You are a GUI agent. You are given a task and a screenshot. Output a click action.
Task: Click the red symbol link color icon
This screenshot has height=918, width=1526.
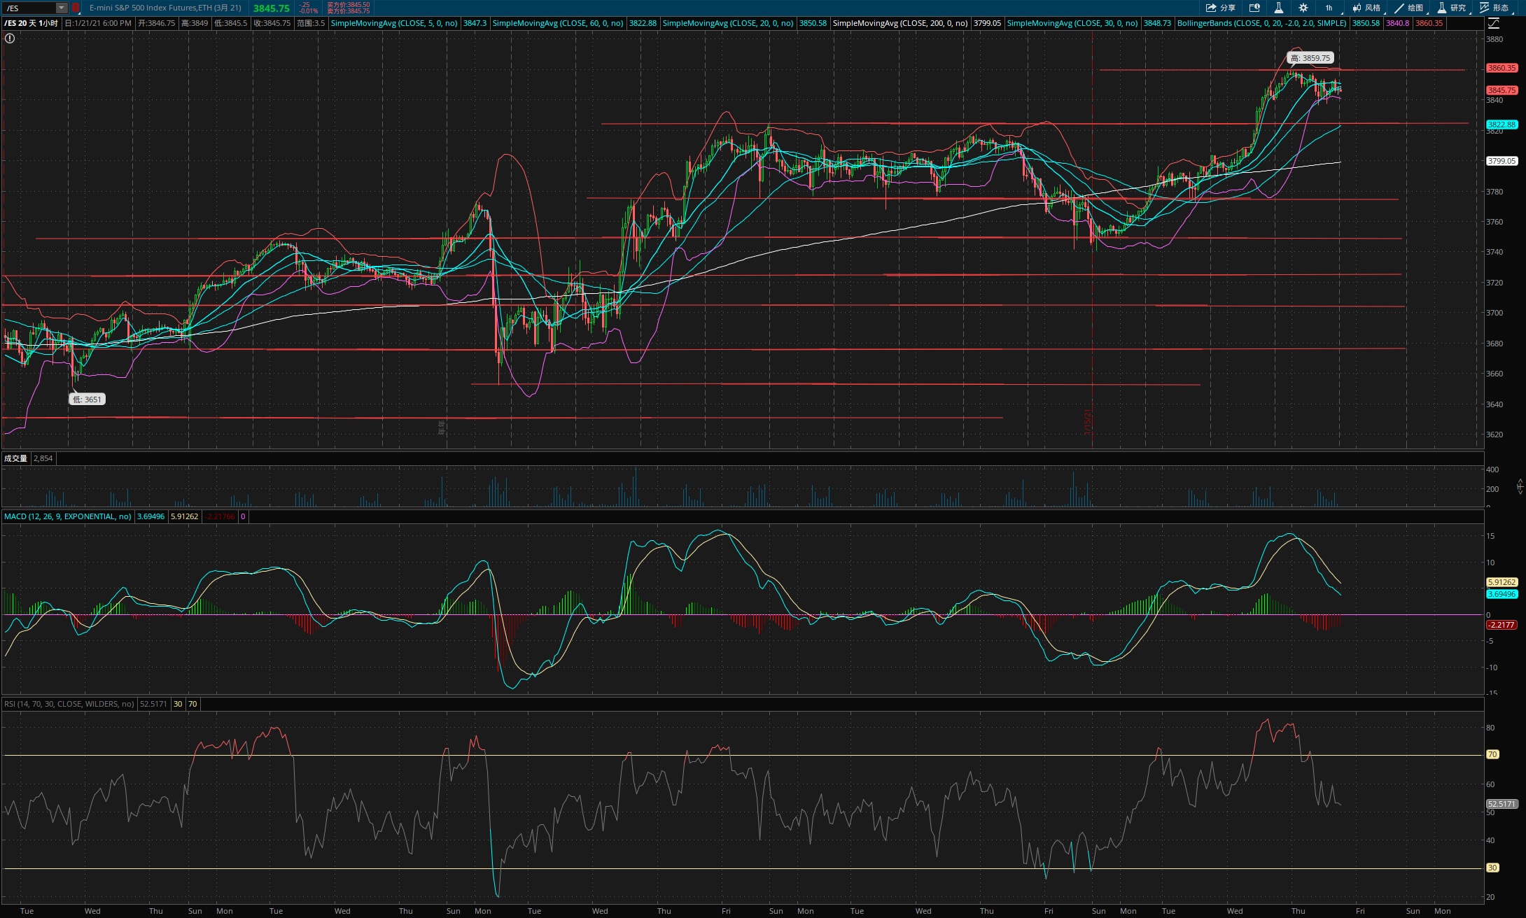tap(76, 8)
